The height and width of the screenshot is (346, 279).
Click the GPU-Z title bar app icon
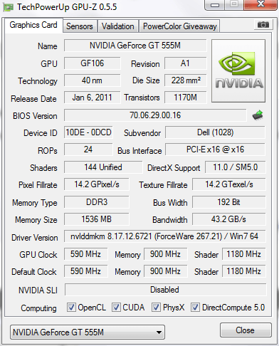pyautogui.click(x=9, y=7)
